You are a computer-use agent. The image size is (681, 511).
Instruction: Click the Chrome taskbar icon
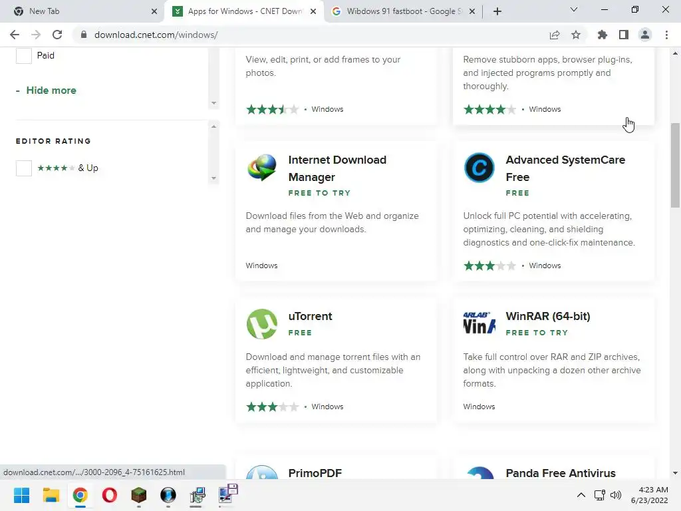[x=80, y=495]
